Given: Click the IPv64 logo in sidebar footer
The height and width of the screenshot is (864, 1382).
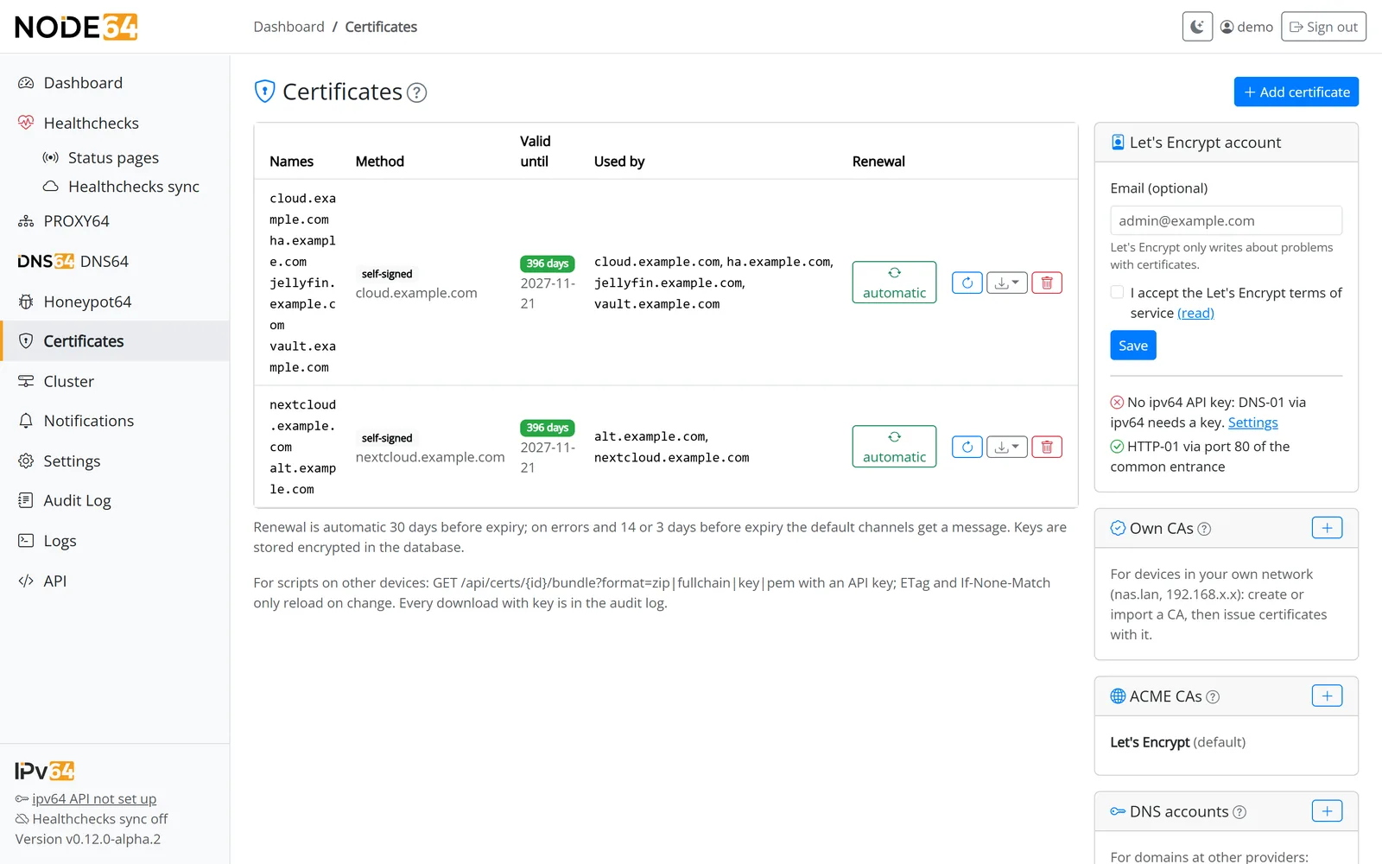Looking at the screenshot, I should tap(45, 771).
